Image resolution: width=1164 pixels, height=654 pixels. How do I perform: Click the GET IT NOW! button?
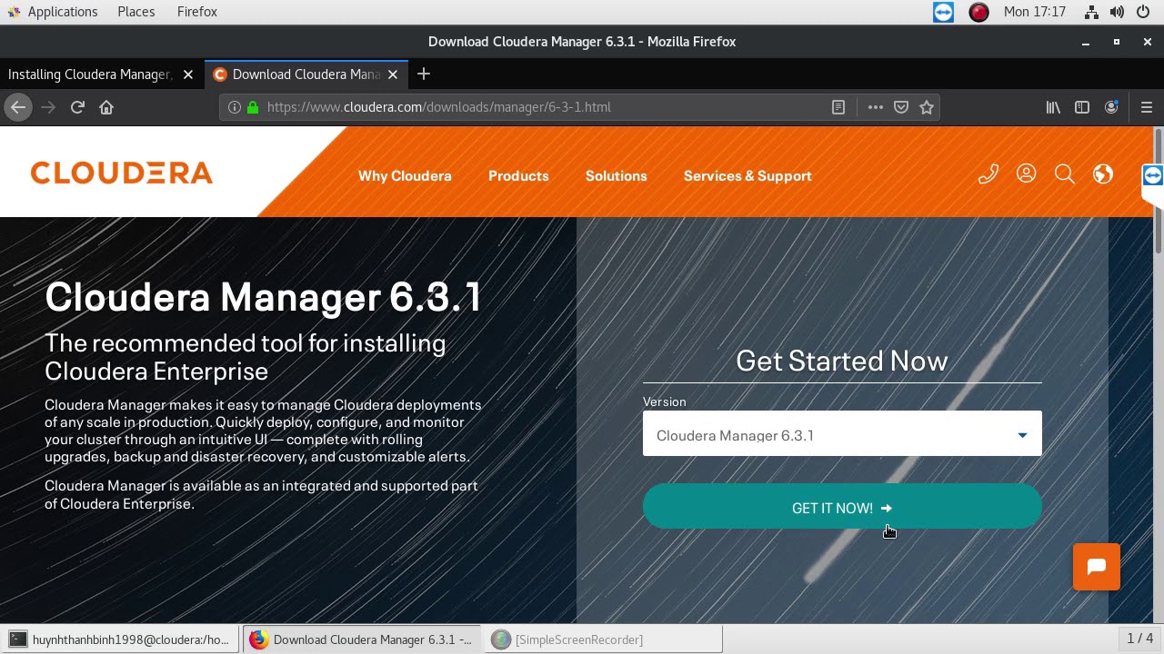tap(842, 506)
